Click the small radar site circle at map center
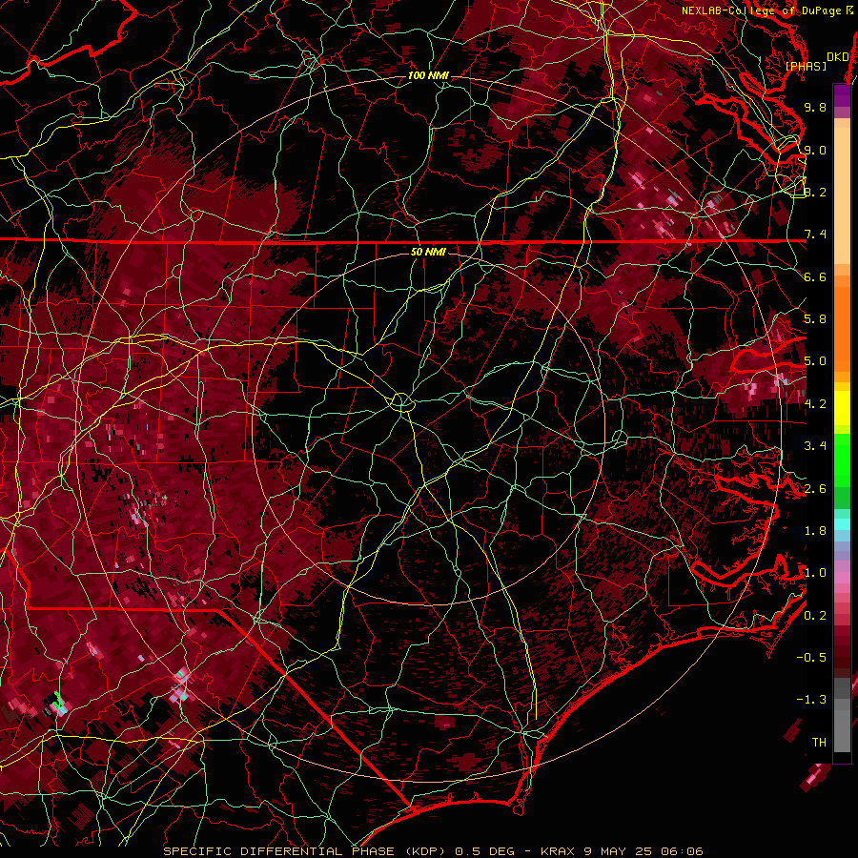 click(x=401, y=402)
